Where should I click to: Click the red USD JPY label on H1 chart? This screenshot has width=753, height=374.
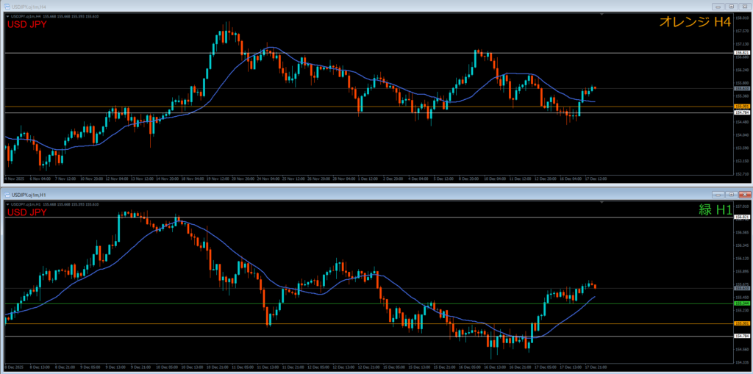click(27, 212)
